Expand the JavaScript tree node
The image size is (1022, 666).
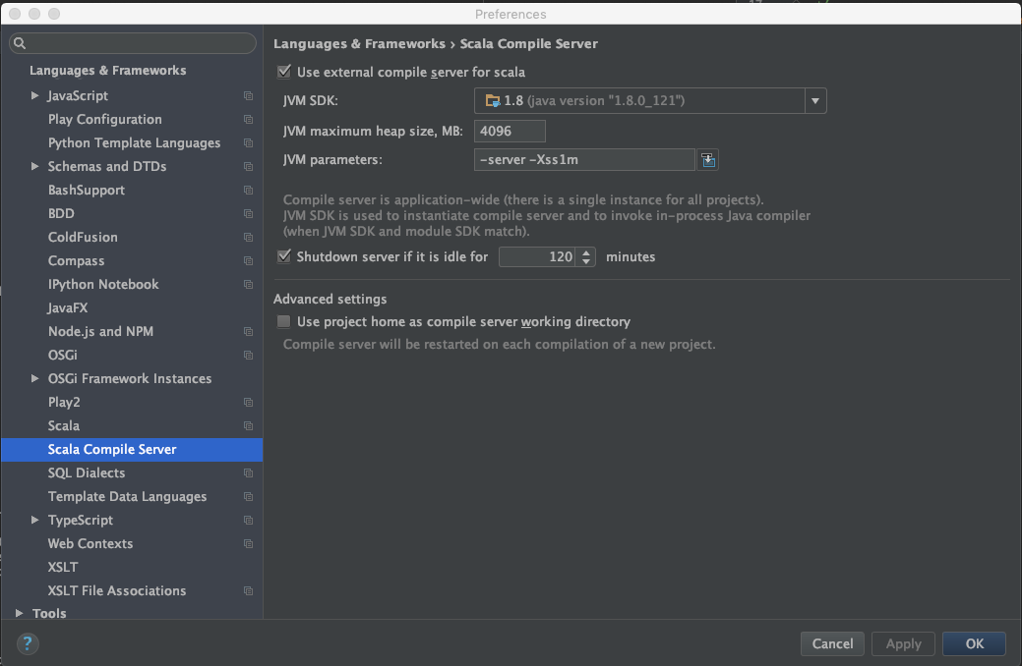pos(34,95)
